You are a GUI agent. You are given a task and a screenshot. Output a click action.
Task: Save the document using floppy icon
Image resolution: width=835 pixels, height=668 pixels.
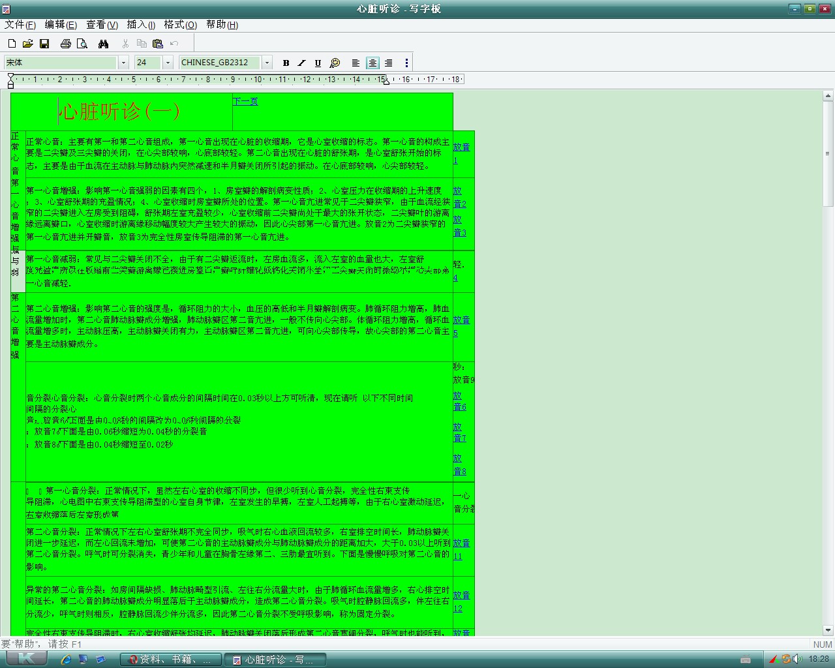[x=44, y=44]
